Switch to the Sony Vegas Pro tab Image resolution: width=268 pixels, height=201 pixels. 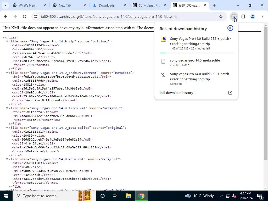coord(149,5)
